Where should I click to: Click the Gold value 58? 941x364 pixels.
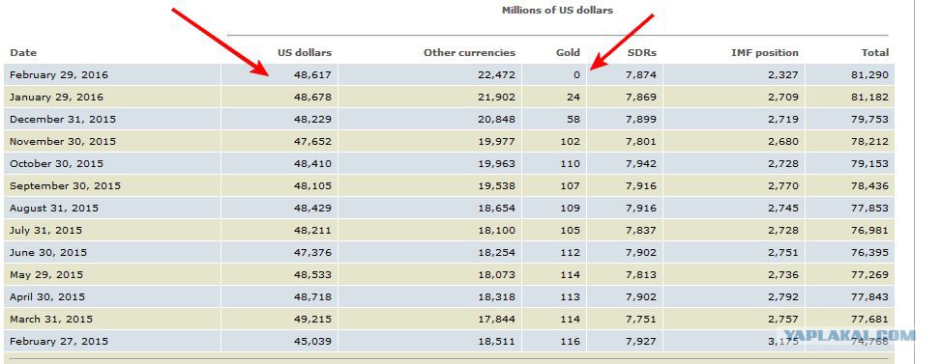[573, 119]
